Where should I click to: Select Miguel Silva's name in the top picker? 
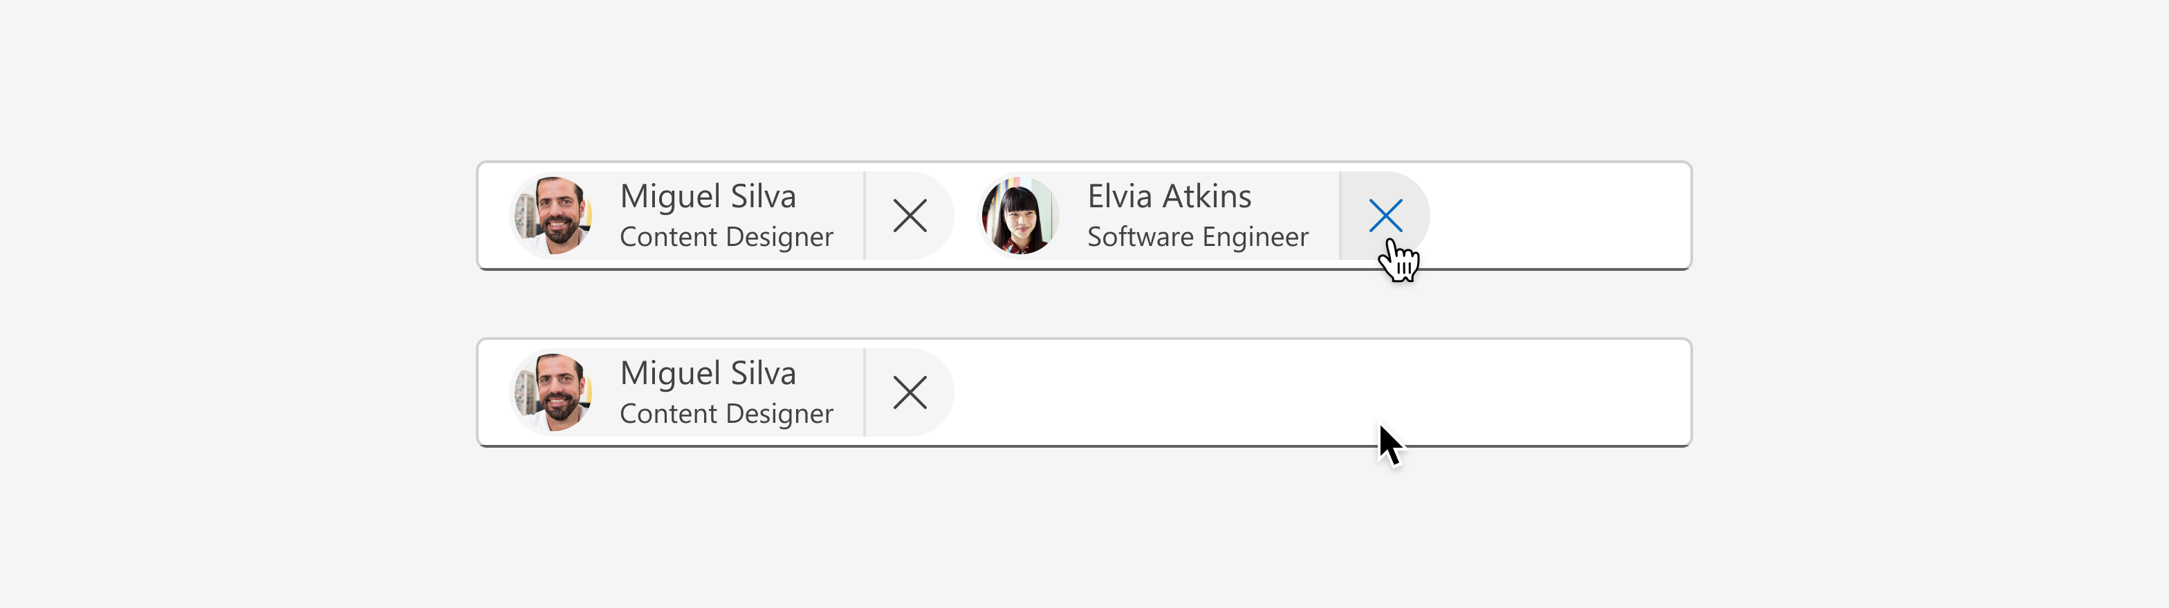coord(708,197)
